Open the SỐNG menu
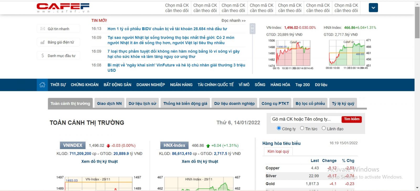Screen dimensions: 420x191 (x=260, y=85)
